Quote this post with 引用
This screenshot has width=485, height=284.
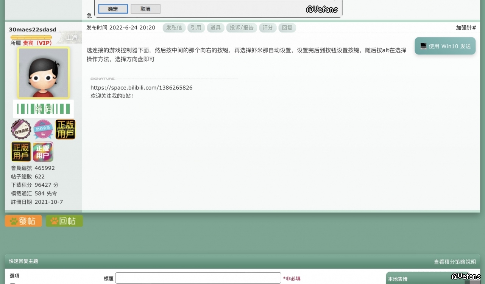coord(196,28)
